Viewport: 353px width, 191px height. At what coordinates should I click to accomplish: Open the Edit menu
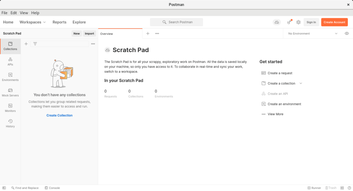coord(13,13)
